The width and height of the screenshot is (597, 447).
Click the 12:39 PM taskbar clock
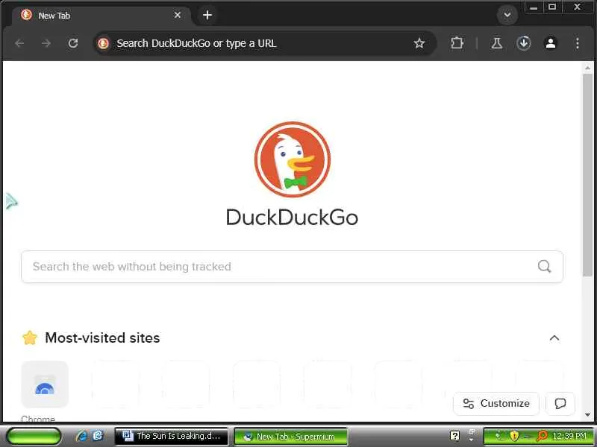click(x=569, y=436)
